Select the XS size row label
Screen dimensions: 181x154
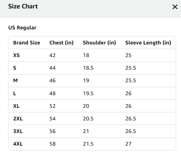[17, 55]
